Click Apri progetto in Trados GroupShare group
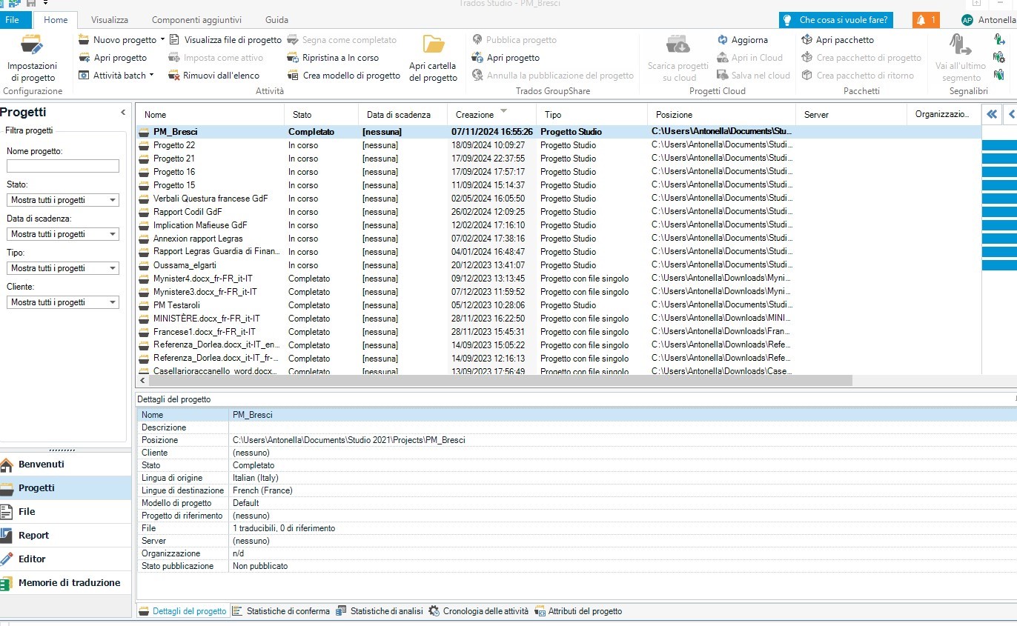The height and width of the screenshot is (626, 1017). point(506,58)
